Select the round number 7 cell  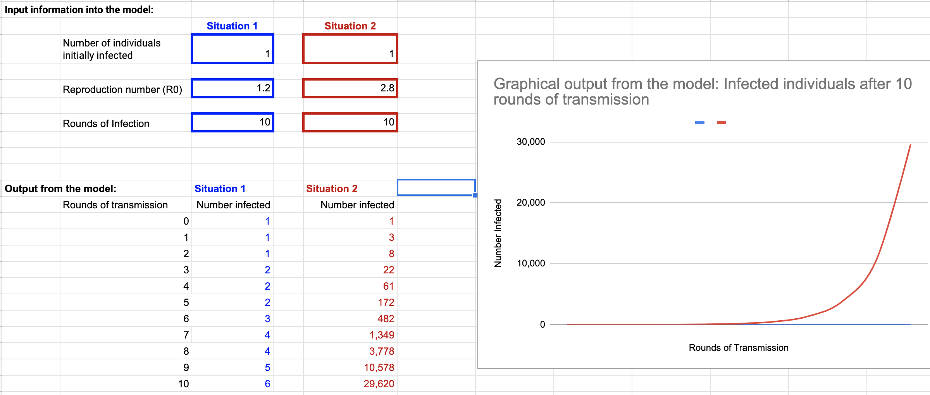[x=126, y=335]
